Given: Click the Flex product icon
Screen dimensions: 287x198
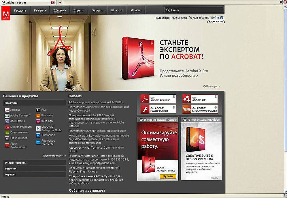Looking at the screenshot, I should [x=38, y=110].
